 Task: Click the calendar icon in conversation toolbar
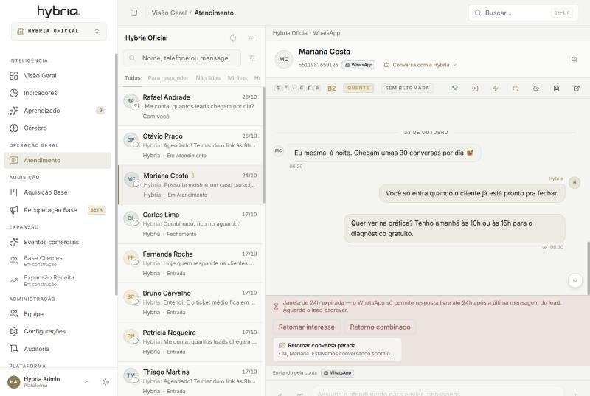point(516,88)
